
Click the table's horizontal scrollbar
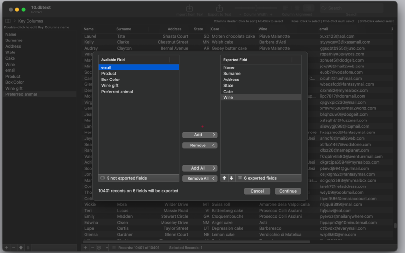click(x=197, y=242)
